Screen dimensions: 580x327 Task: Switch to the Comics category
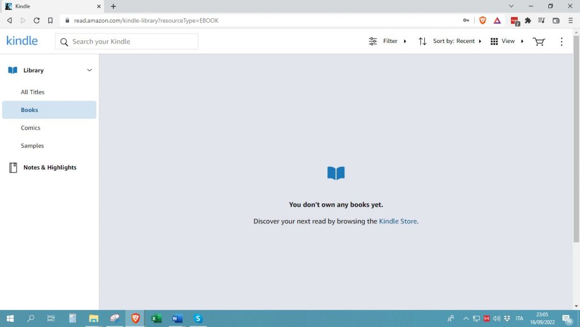pyautogui.click(x=31, y=128)
